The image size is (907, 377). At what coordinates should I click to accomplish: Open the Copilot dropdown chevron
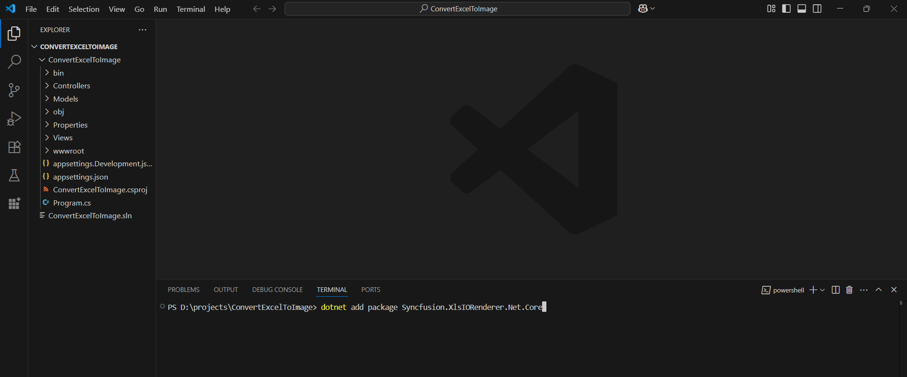653,9
